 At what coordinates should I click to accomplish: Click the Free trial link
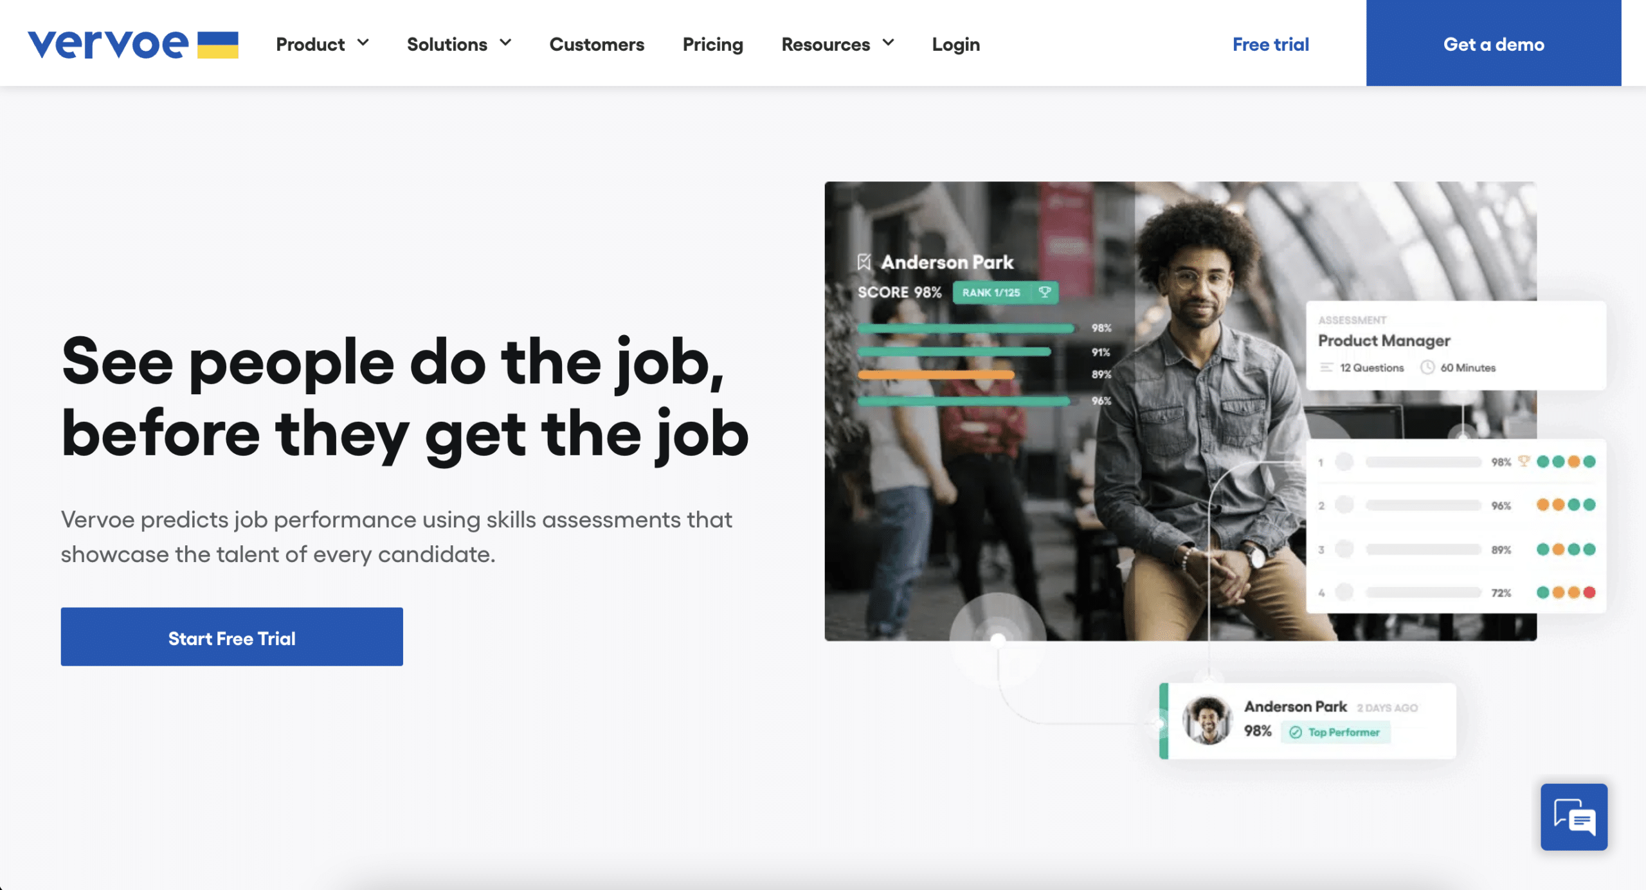pos(1270,44)
